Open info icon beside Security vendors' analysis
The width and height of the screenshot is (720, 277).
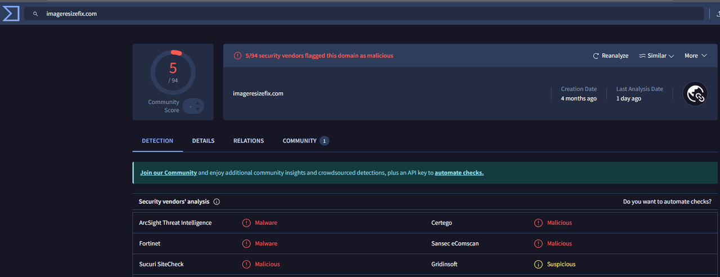tap(217, 202)
